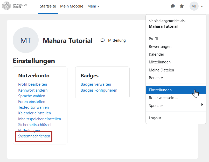
Task: Click the Nutzerkonto card heading
Action: pos(34,76)
